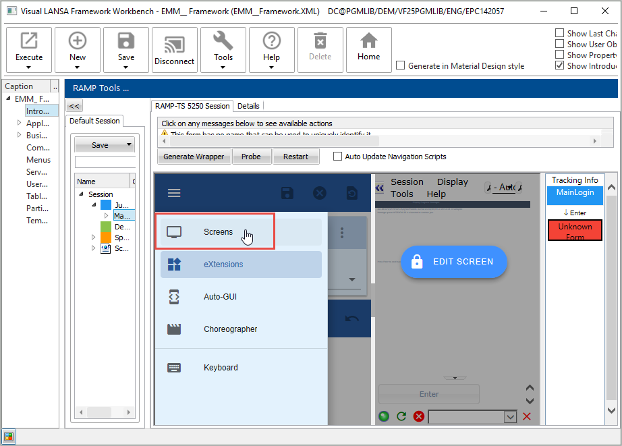Click the workbench icon in status bar
This screenshot has width=622, height=446.
[9, 437]
